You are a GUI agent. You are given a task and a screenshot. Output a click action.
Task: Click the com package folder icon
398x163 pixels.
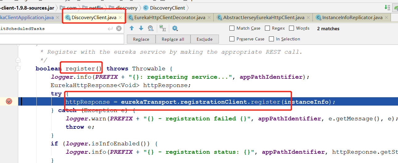[62, 8]
